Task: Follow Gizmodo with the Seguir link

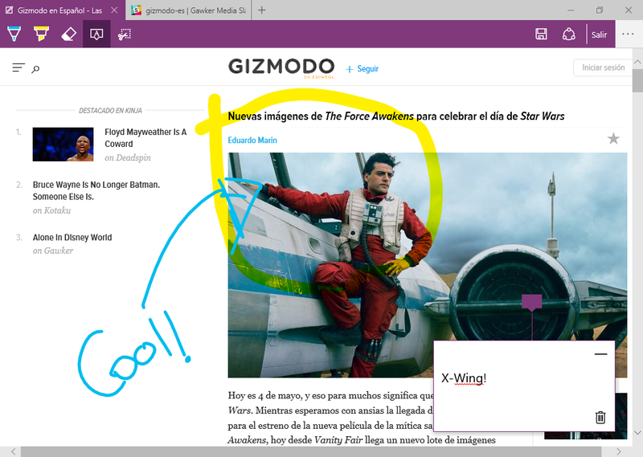Action: point(362,69)
